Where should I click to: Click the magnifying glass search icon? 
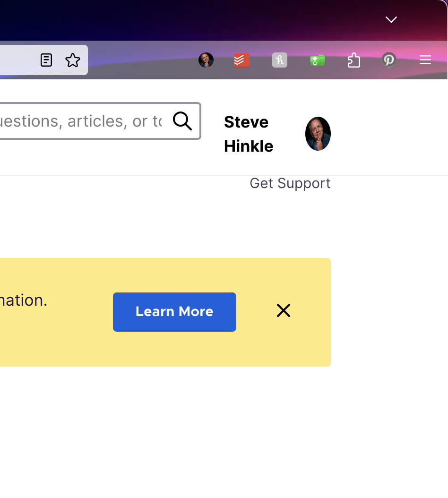[x=182, y=121]
